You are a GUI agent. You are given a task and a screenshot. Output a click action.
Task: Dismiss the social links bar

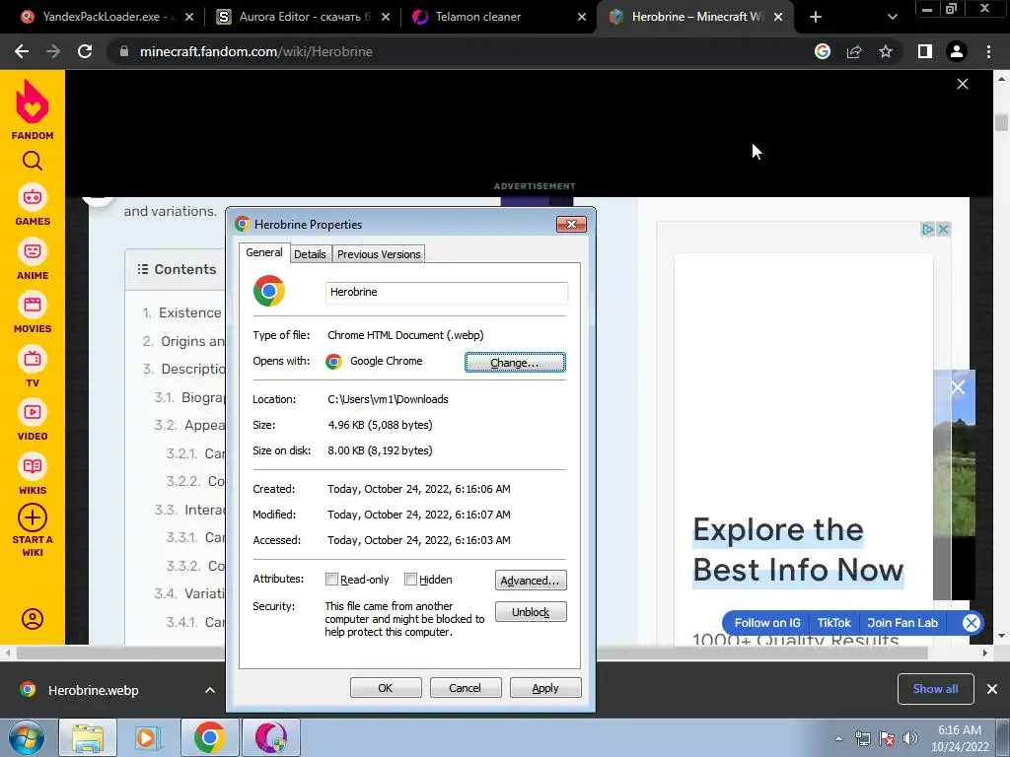click(972, 623)
